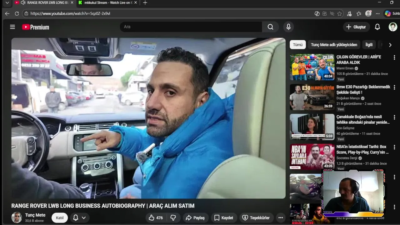
Task: Open Doğukan Manço channel name
Action: click(x=348, y=98)
